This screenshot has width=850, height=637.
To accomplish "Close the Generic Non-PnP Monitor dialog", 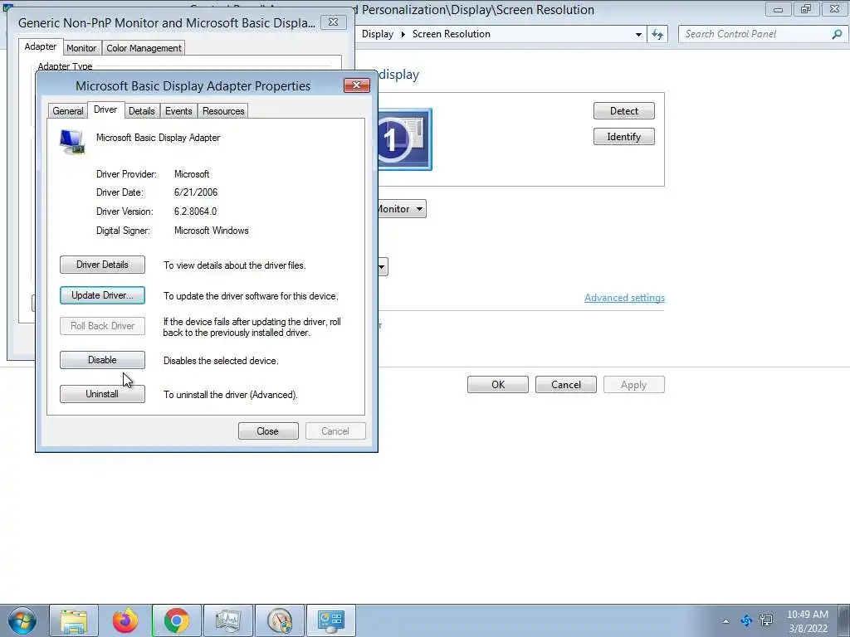I will pos(334,22).
